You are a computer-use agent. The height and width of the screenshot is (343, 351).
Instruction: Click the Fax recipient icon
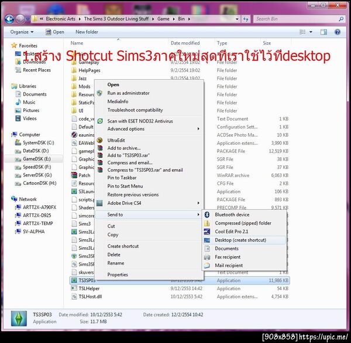click(207, 257)
